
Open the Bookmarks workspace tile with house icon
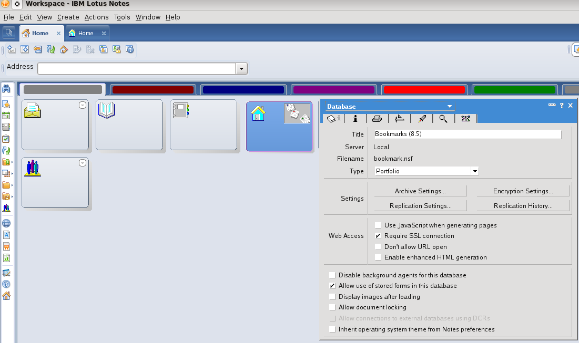279,126
